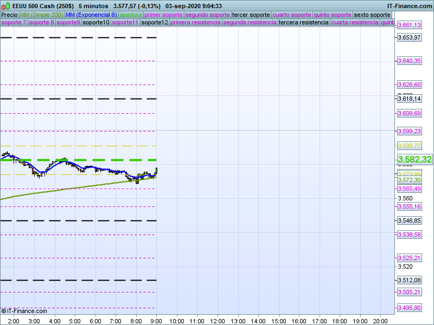The height and width of the screenshot is (325, 434).
Task: Open the soporte12 indicator label
Action: click(x=154, y=23)
